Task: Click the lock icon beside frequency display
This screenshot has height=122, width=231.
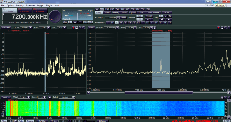Action: coord(3,15)
